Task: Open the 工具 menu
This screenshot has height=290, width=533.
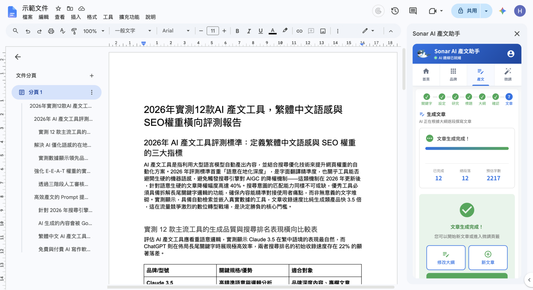Action: click(x=108, y=17)
